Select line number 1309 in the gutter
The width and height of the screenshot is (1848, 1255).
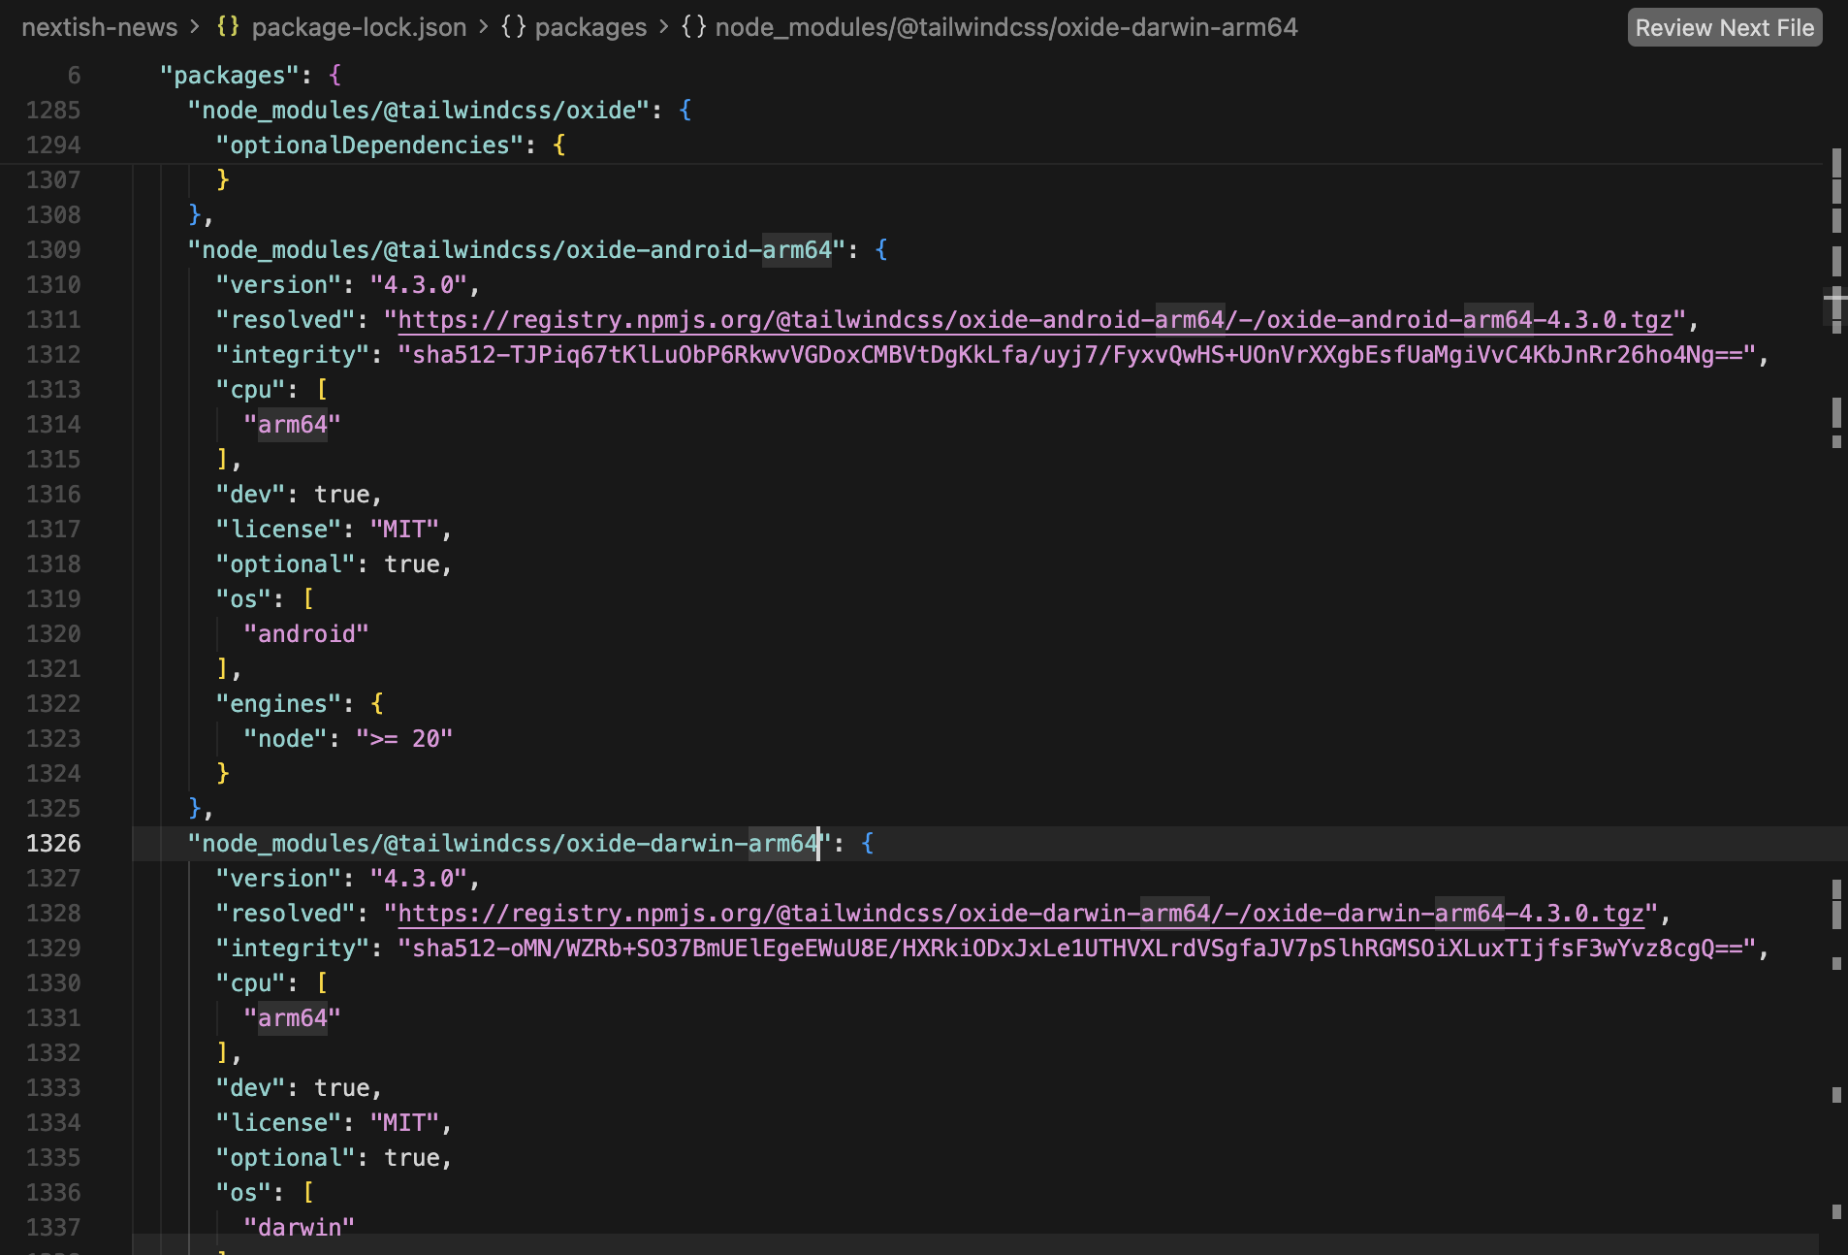(53, 250)
